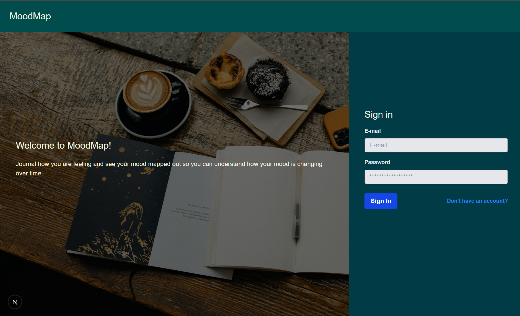
Task: Open the Next.js dev tools indicator
Action: point(15,302)
